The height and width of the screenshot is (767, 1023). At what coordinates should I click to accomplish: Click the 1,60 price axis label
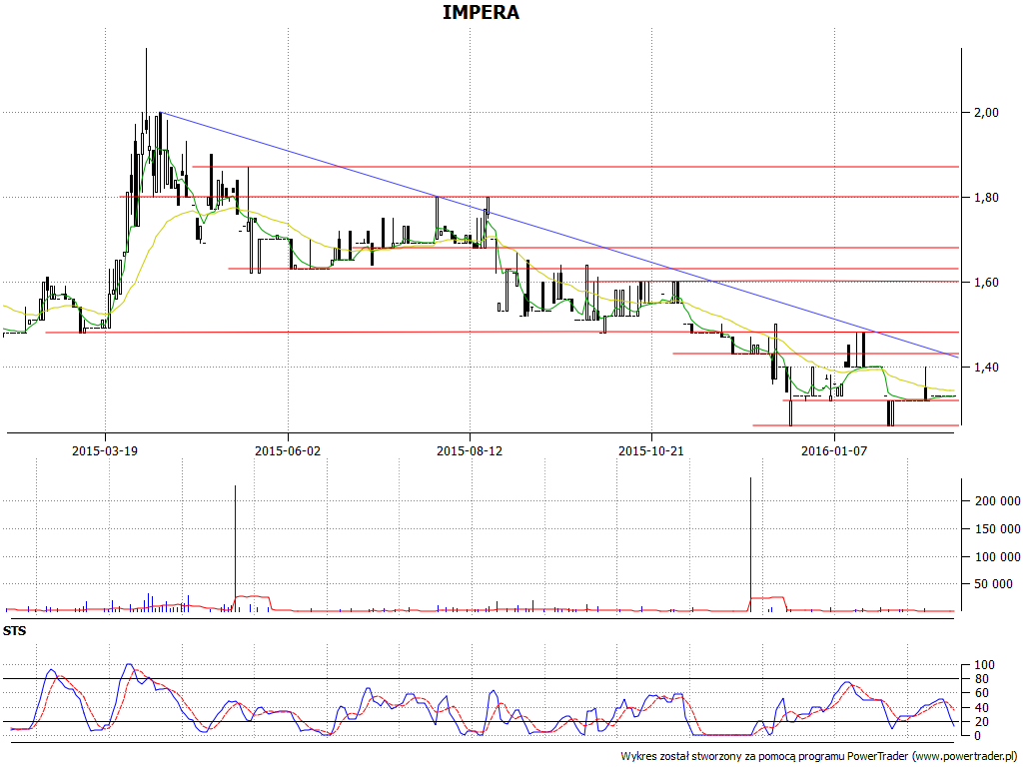click(x=986, y=283)
